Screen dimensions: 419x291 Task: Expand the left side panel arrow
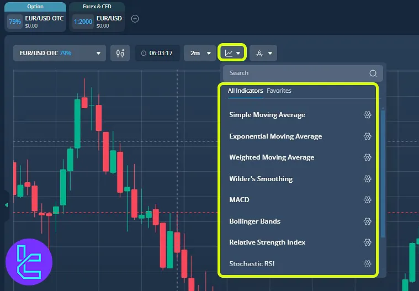6,205
